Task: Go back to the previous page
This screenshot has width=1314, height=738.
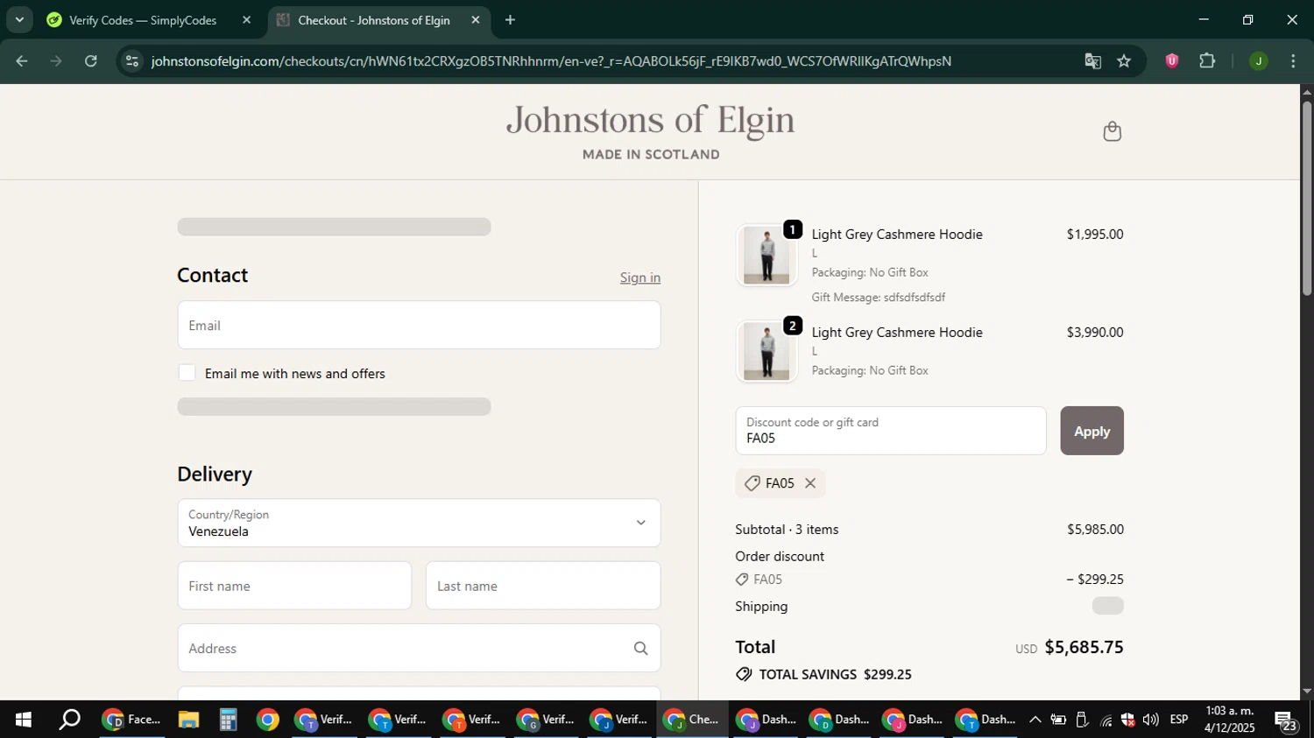Action: click(x=22, y=61)
